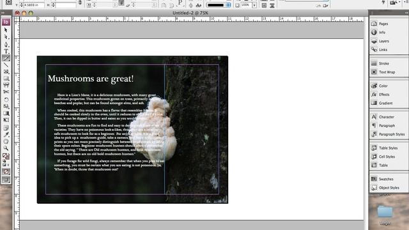Select the Scale tool

click(6, 106)
